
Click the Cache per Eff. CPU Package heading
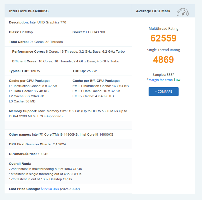[96, 81]
